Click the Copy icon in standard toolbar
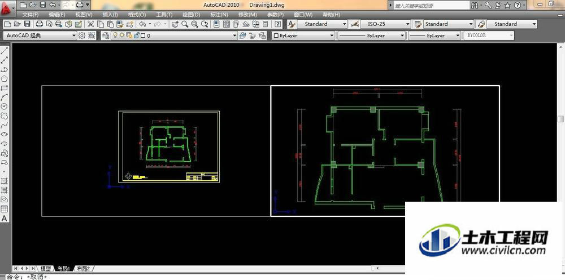This screenshot has width=565, height=280. (101, 24)
